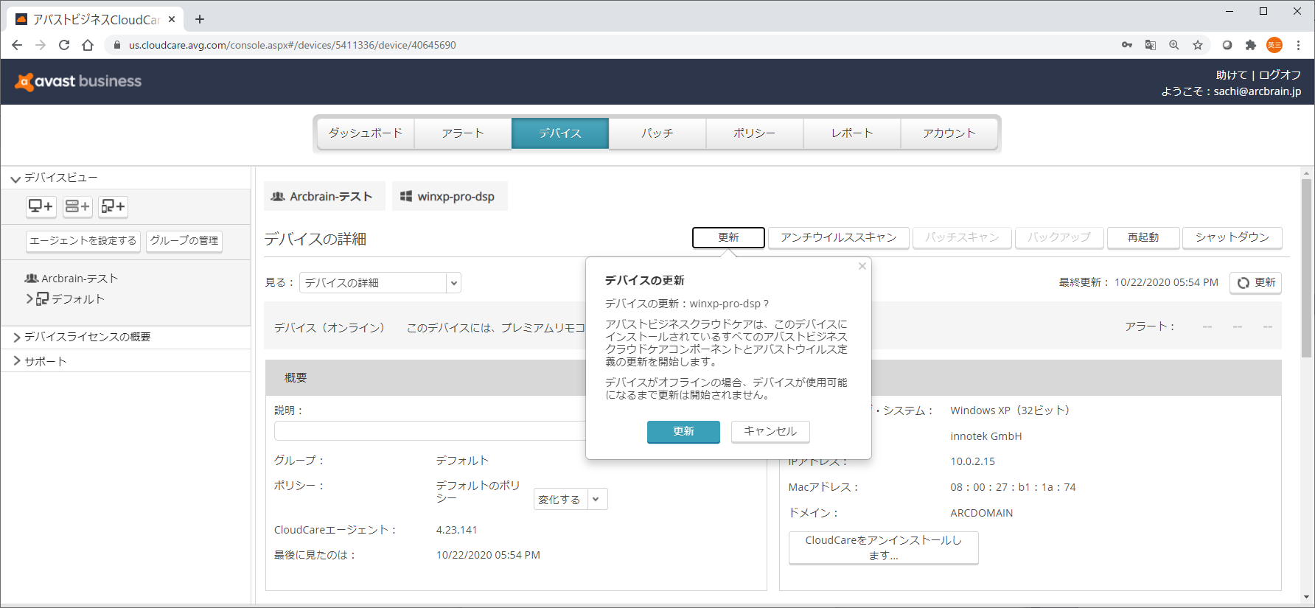The image size is (1315, 608).
Task: Click the アンチウイルススキャン button
Action: click(839, 237)
